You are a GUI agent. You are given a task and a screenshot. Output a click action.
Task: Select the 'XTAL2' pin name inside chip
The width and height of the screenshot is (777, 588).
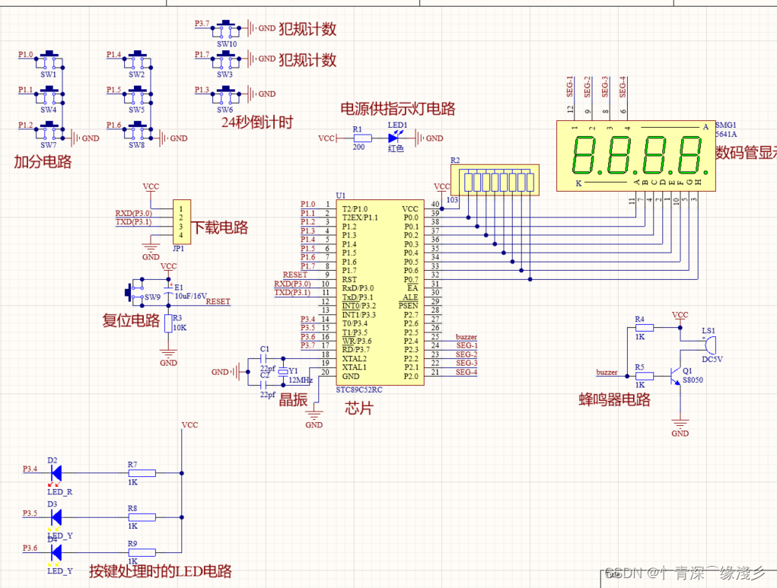click(x=355, y=358)
